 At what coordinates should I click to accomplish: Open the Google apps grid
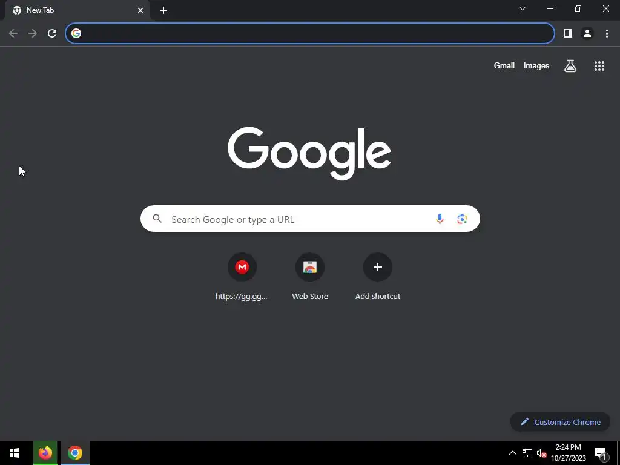(599, 65)
